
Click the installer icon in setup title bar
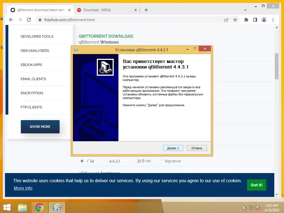76,50
